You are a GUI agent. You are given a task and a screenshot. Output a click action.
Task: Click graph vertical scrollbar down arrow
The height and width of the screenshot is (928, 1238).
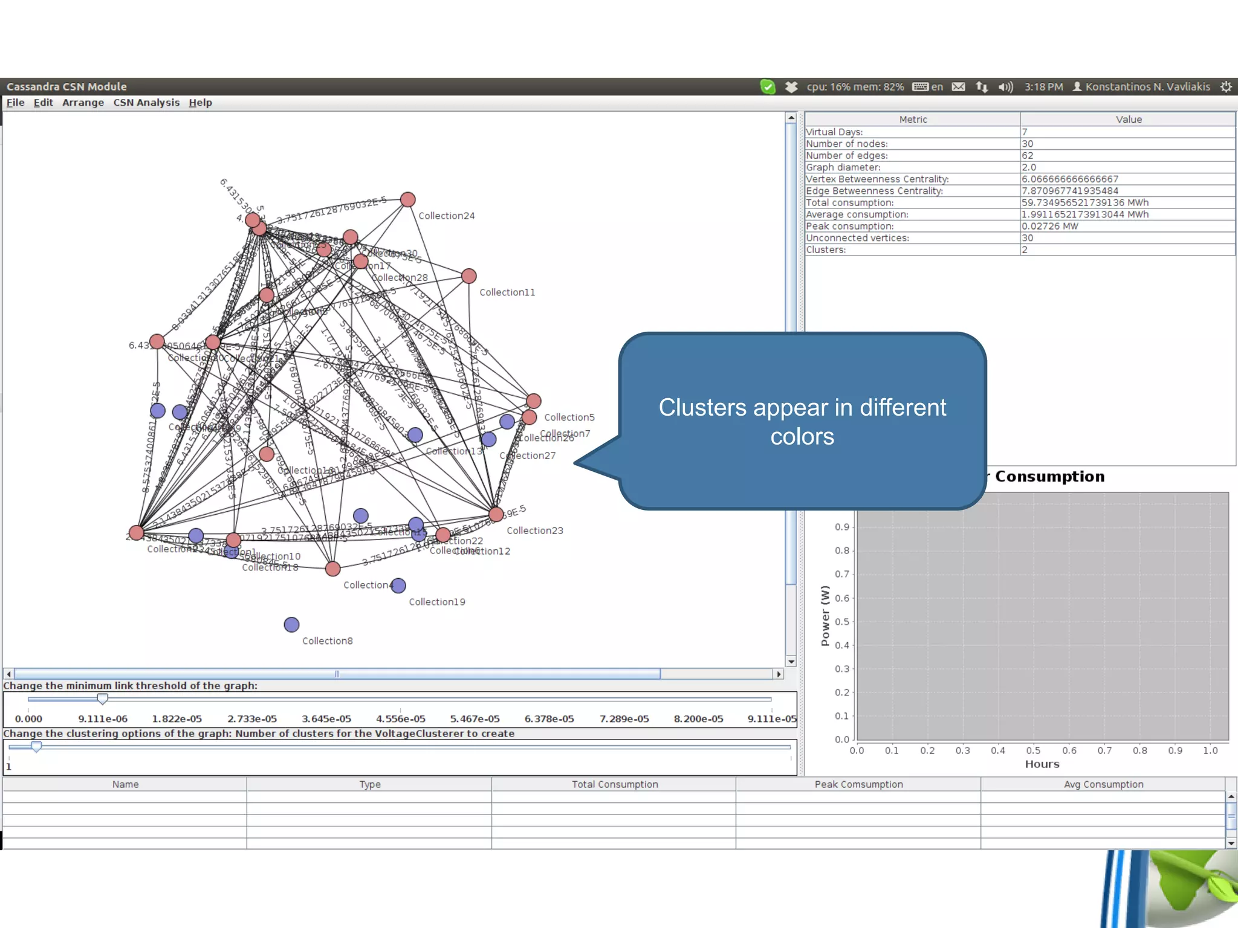click(x=791, y=662)
